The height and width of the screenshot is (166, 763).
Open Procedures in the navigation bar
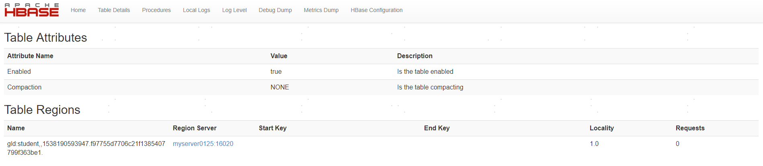point(156,10)
